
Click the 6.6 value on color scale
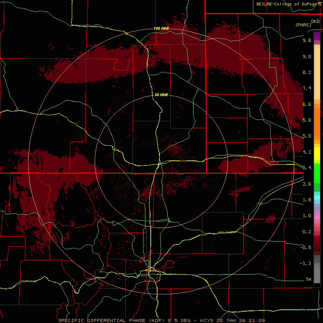(307, 104)
